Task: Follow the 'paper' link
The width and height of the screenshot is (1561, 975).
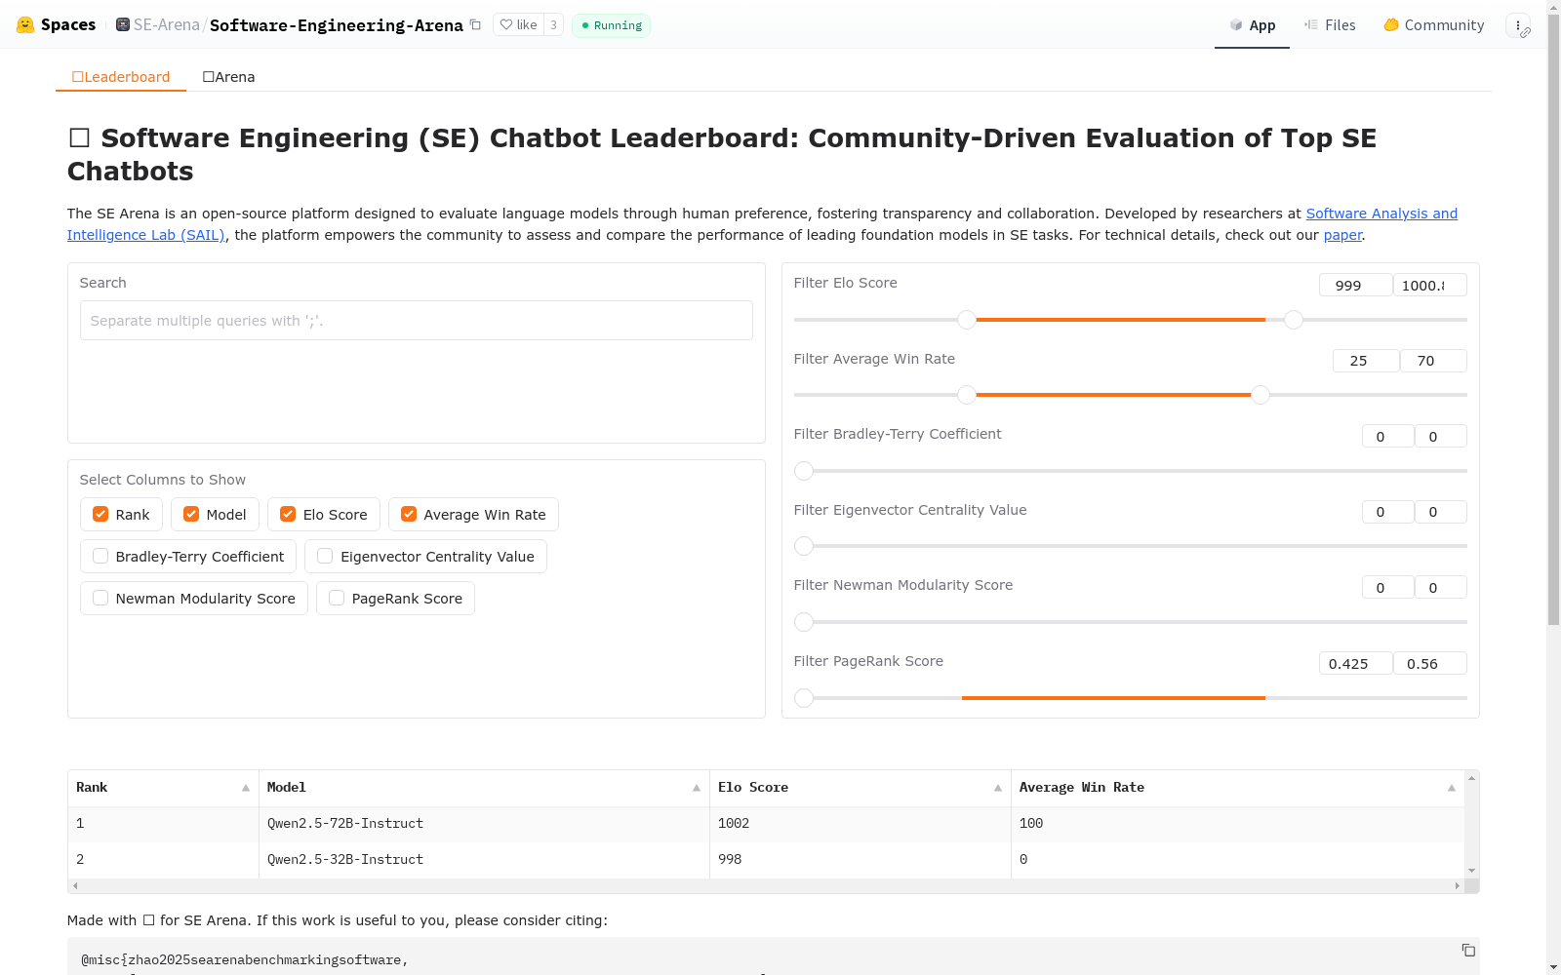Action: tap(1342, 235)
